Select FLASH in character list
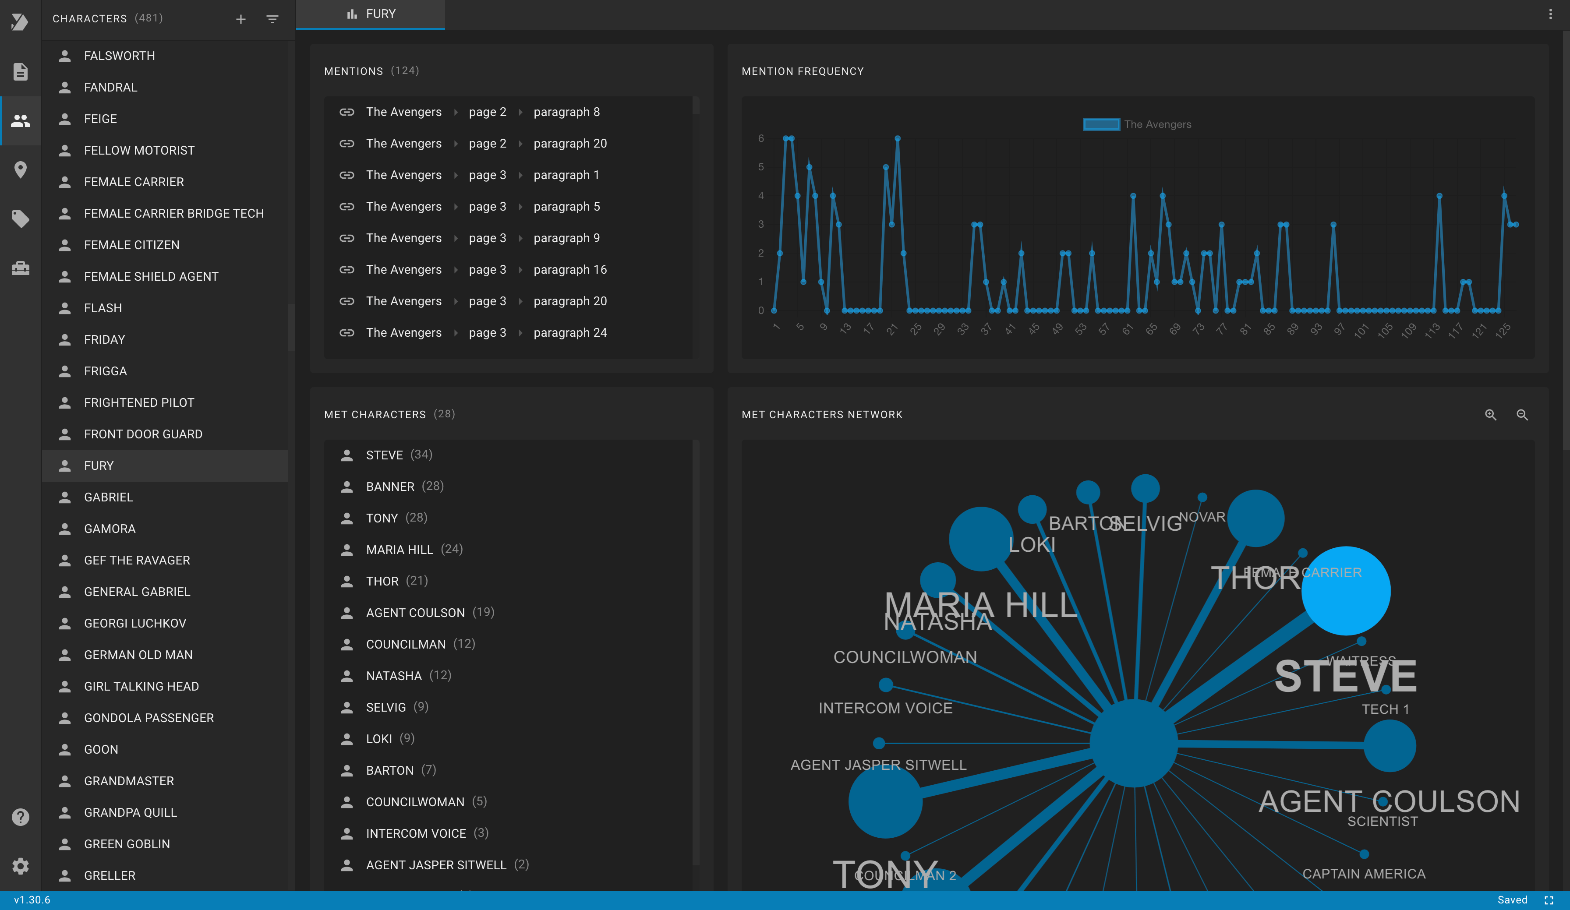 pyautogui.click(x=165, y=308)
